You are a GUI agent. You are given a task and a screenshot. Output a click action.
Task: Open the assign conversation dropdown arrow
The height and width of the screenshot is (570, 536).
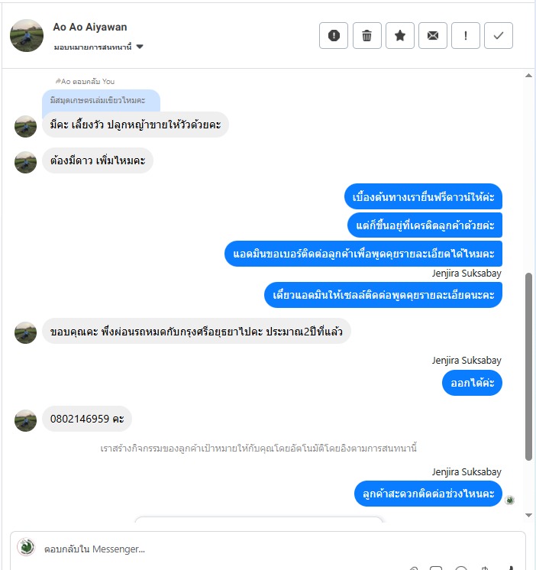click(140, 47)
